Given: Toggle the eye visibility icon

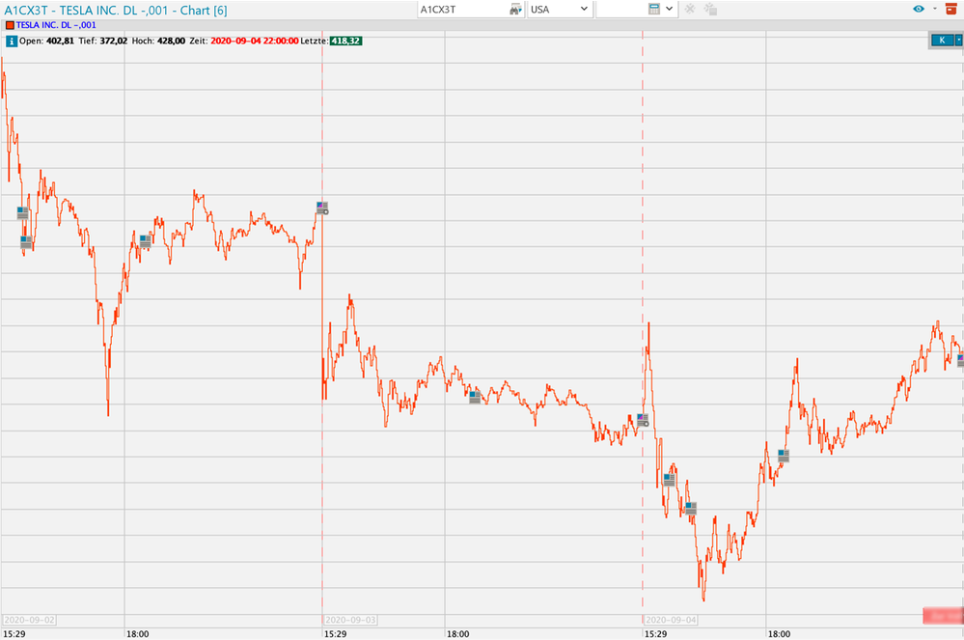Looking at the screenshot, I should [x=919, y=9].
